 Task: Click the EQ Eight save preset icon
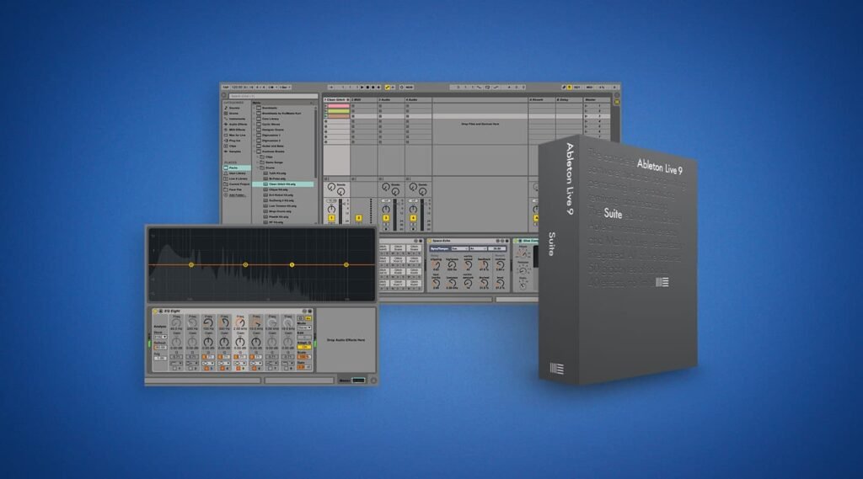click(x=310, y=311)
